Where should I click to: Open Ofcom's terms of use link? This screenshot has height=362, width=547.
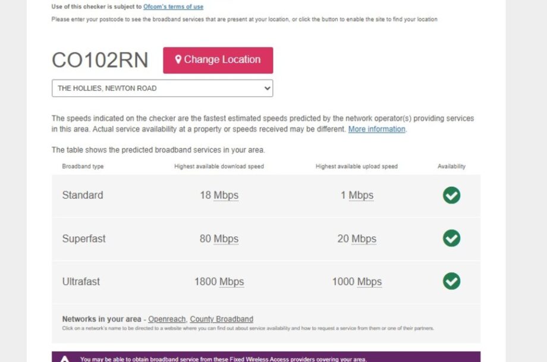coord(173,7)
